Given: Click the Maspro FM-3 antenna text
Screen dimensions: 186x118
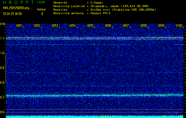Looking at the screenshot, I should click(x=101, y=13).
